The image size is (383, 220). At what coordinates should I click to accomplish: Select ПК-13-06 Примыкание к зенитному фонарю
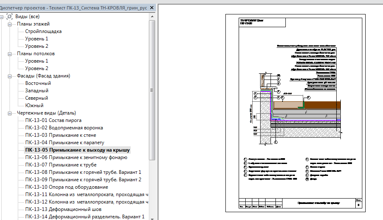pyautogui.click(x=76, y=157)
